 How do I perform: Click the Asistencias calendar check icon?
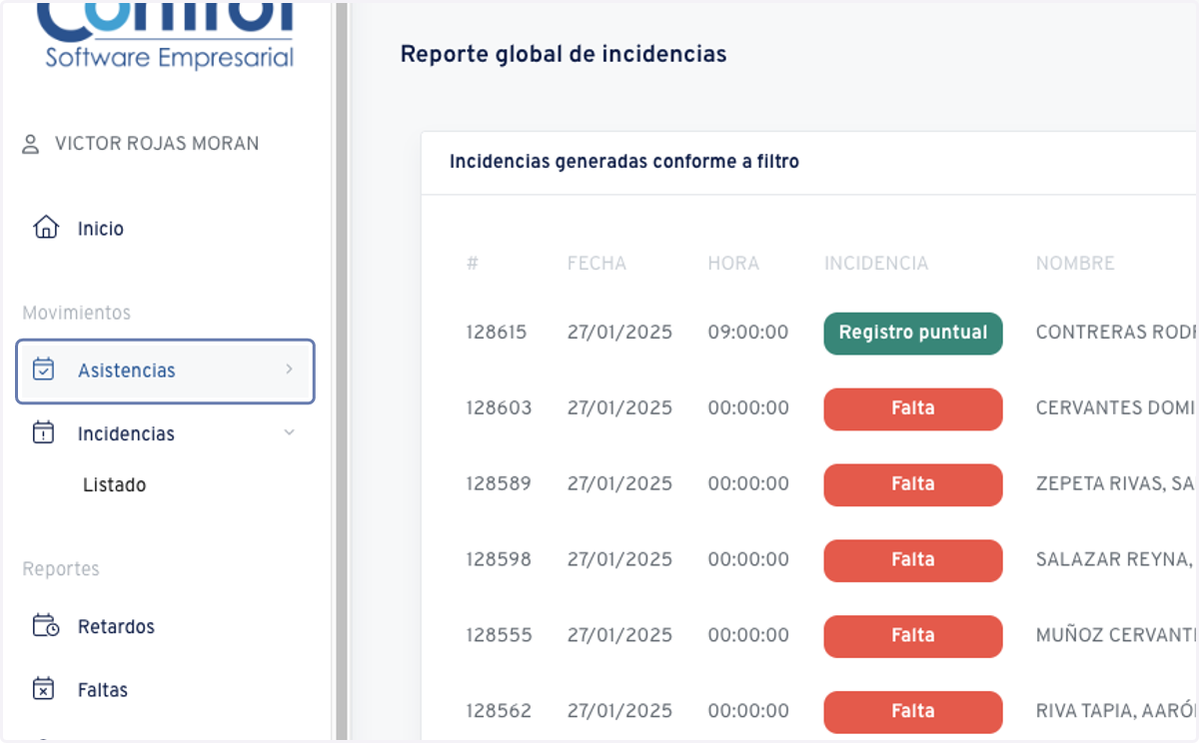(44, 370)
